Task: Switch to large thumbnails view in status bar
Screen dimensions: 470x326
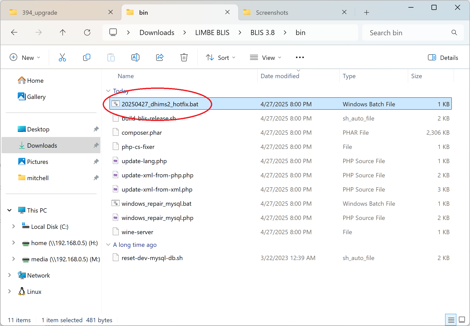Action: (462, 320)
